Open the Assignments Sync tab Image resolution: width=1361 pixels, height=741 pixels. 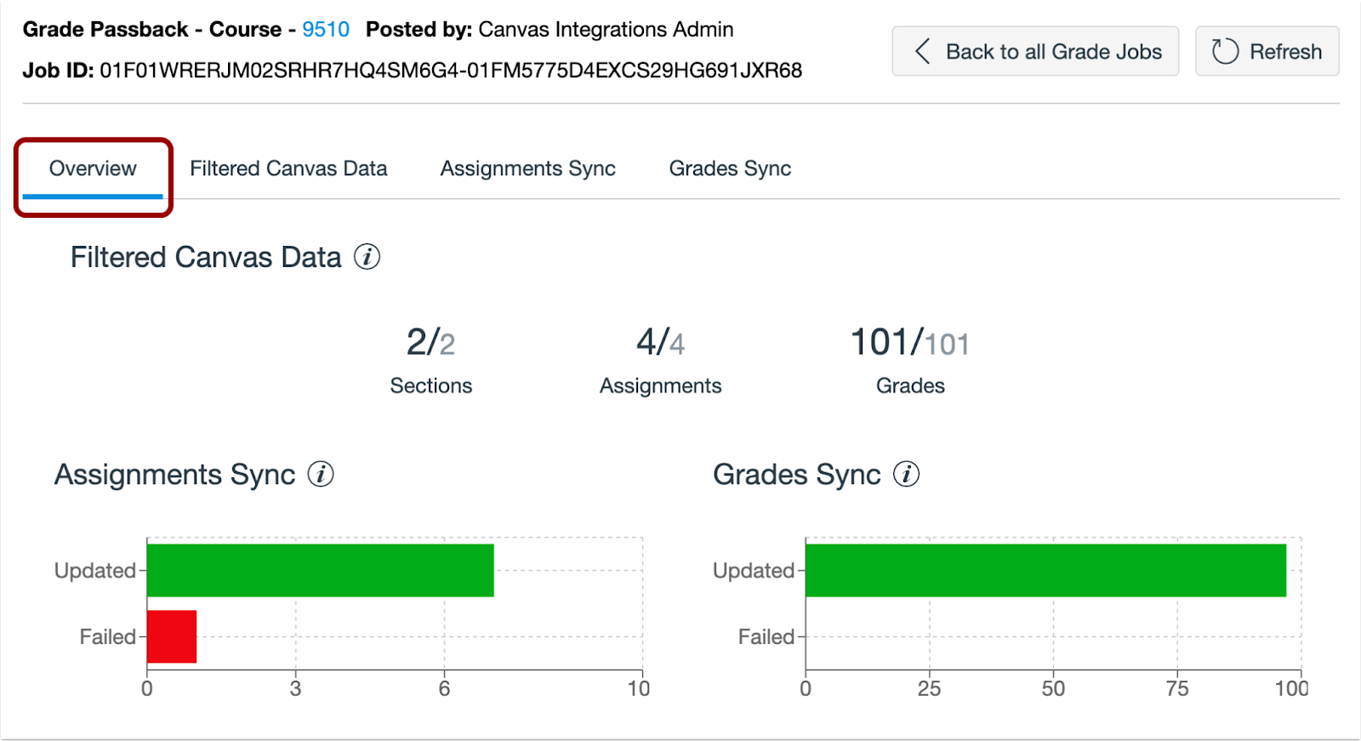click(x=527, y=168)
